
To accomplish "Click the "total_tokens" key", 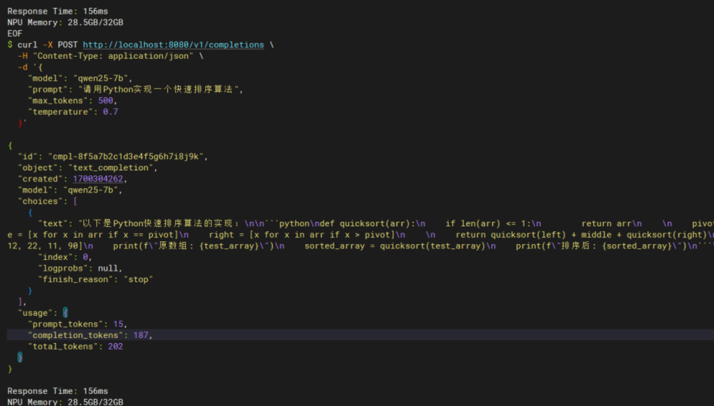I will point(63,346).
